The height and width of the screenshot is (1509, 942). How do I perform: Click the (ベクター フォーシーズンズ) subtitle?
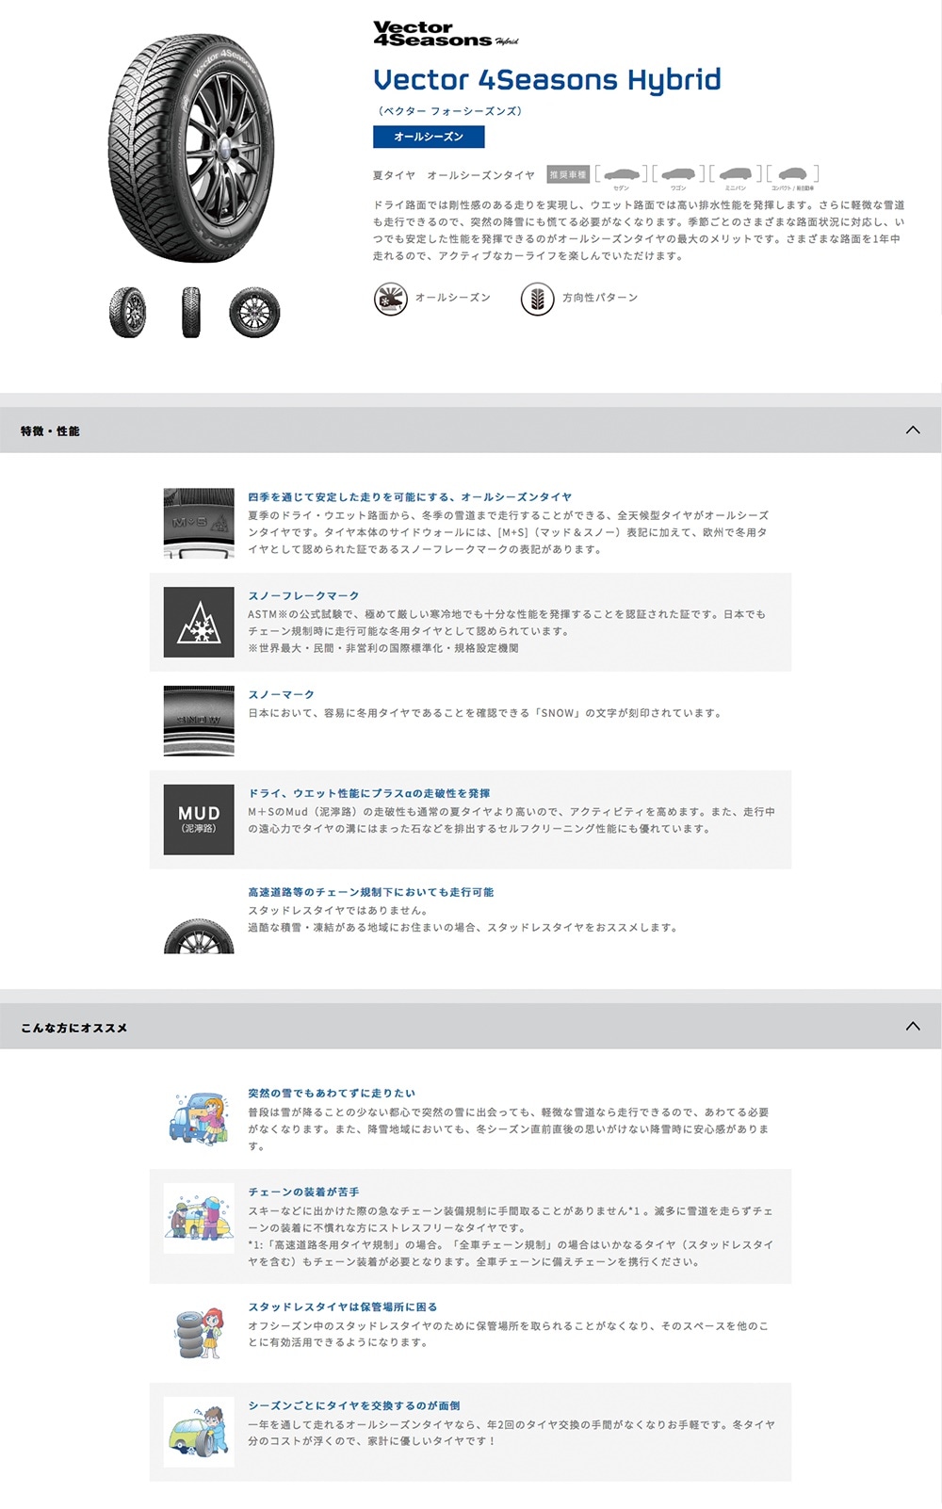(449, 111)
